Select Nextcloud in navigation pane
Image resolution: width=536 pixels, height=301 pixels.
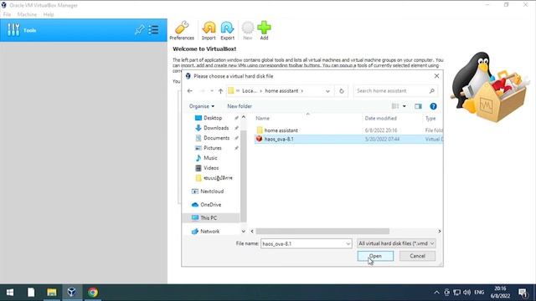point(212,191)
